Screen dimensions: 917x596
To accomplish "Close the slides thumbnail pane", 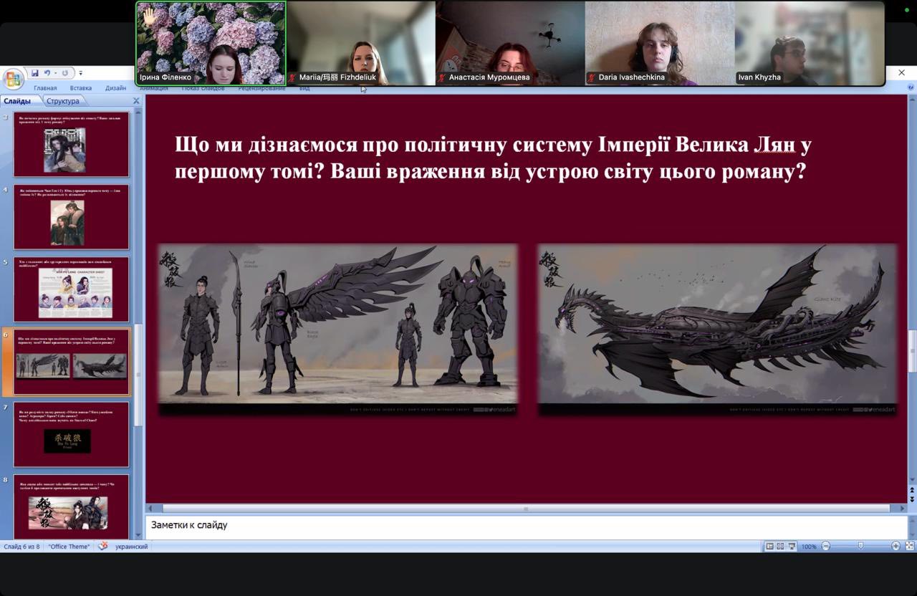I will pos(136,101).
